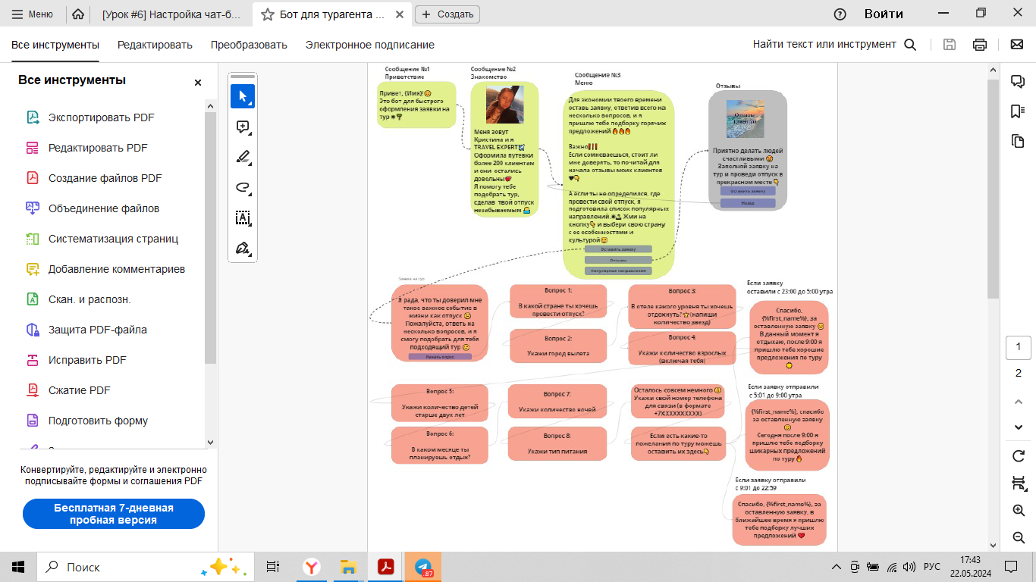Start the free 7-day trial
1036x582 pixels.
click(x=113, y=514)
